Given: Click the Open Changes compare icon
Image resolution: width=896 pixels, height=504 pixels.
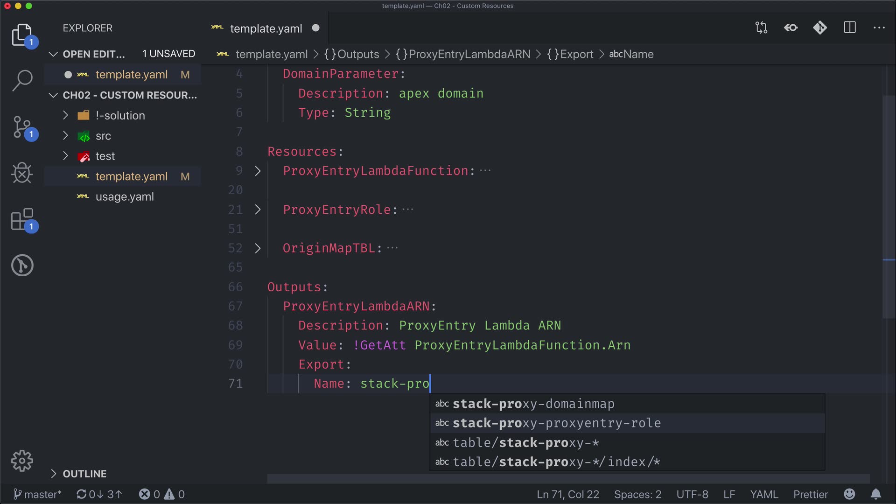Looking at the screenshot, I should [x=761, y=28].
